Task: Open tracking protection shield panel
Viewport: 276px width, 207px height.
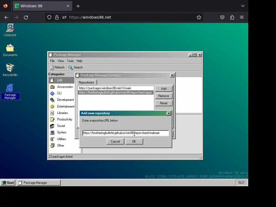Action: tap(49, 17)
